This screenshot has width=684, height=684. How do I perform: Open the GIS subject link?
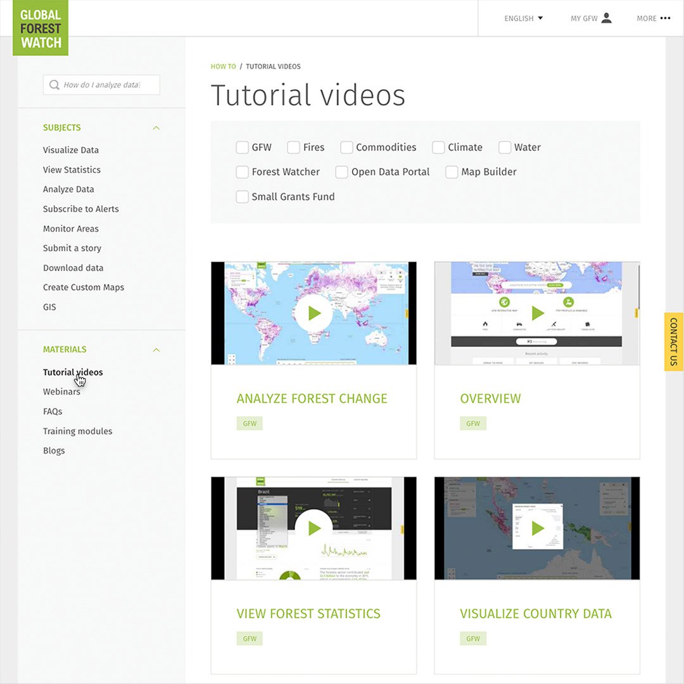pyautogui.click(x=49, y=307)
